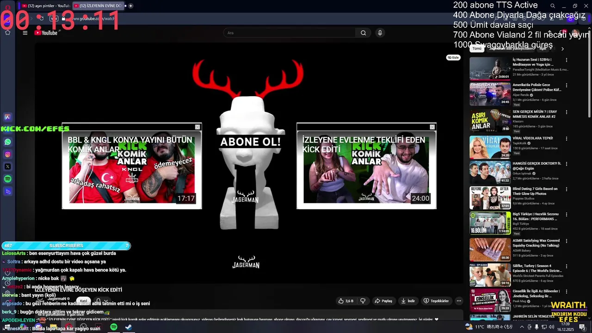The image size is (592, 333).
Task: Open options for 'Blind Dating 7 Girls' video
Action: 566,189
